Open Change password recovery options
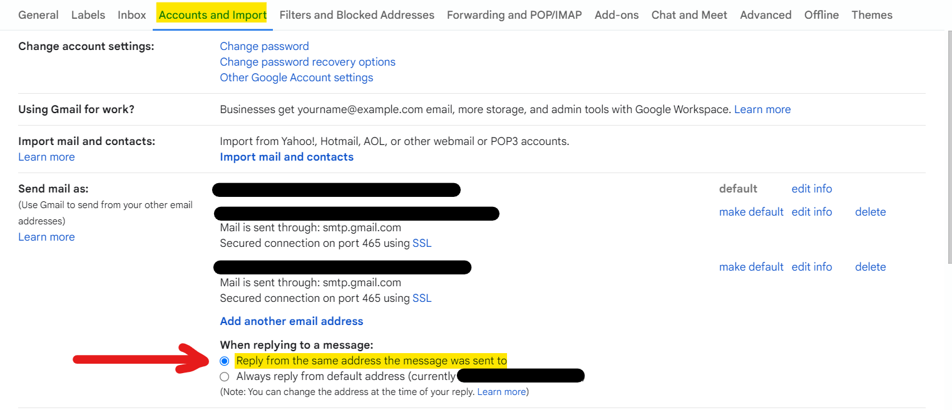 (307, 62)
